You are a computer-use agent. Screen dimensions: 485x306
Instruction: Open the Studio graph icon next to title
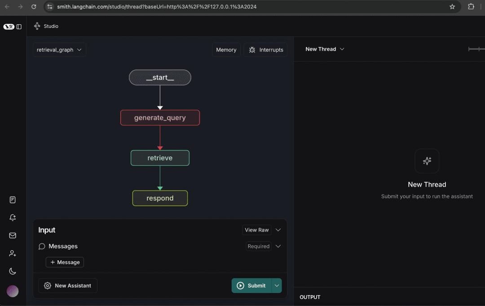point(37,26)
